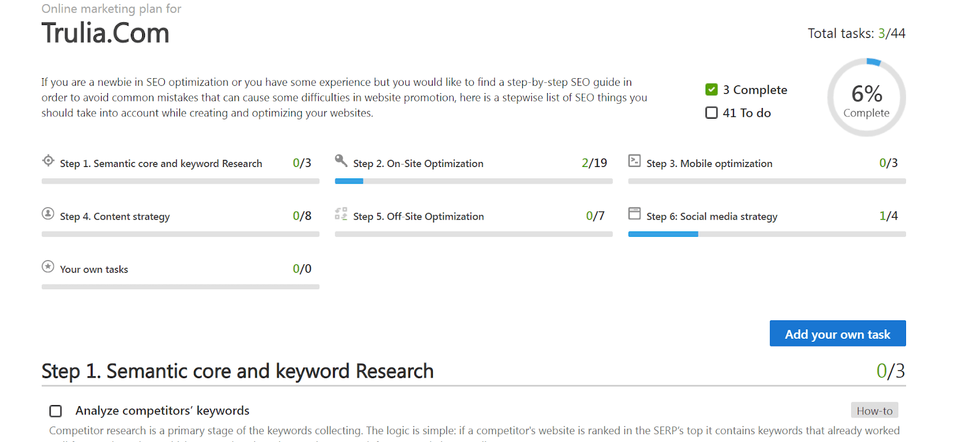955x442 pixels.
Task: Click the How-to button for competitors' keywords
Action: tap(874, 410)
